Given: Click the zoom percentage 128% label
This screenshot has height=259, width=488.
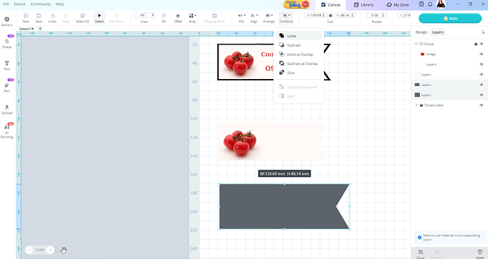Looking at the screenshot, I should (40, 250).
